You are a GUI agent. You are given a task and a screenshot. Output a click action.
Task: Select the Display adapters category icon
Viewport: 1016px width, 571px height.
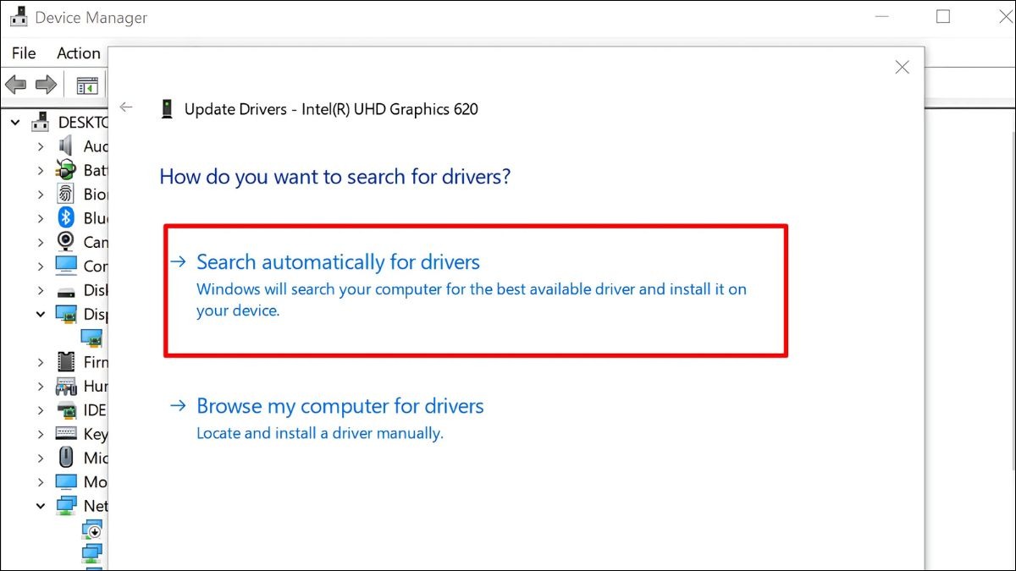point(66,314)
